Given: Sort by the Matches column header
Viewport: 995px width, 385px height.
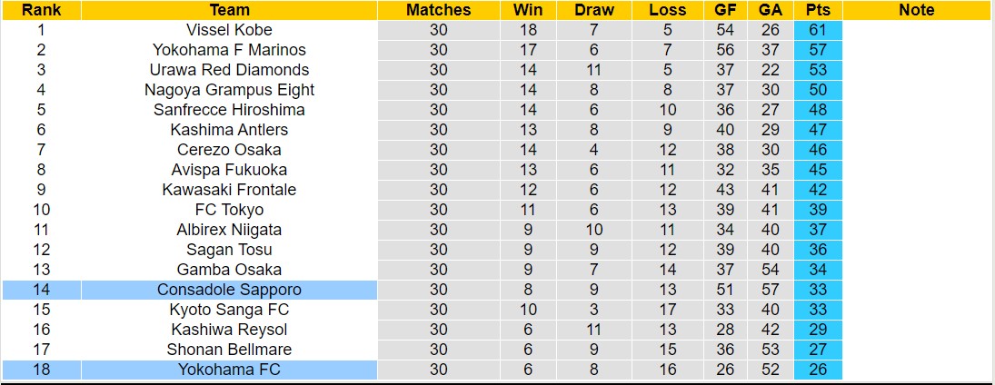Looking at the screenshot, I should coord(438,10).
